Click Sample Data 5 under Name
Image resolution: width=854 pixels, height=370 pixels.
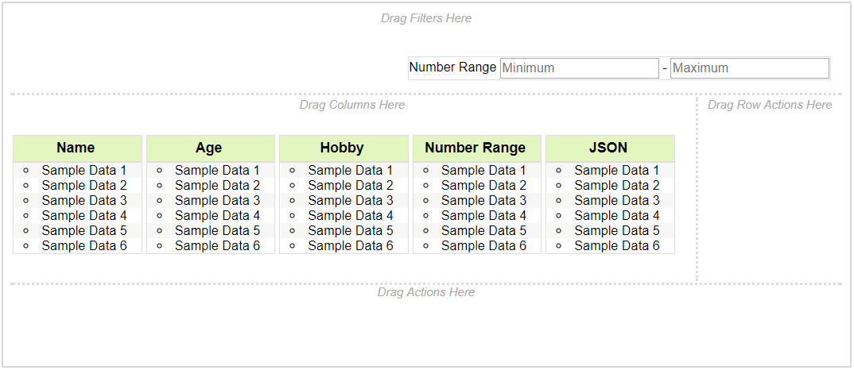coord(84,230)
